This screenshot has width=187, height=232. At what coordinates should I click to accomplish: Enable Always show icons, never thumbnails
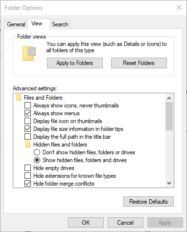27,105
